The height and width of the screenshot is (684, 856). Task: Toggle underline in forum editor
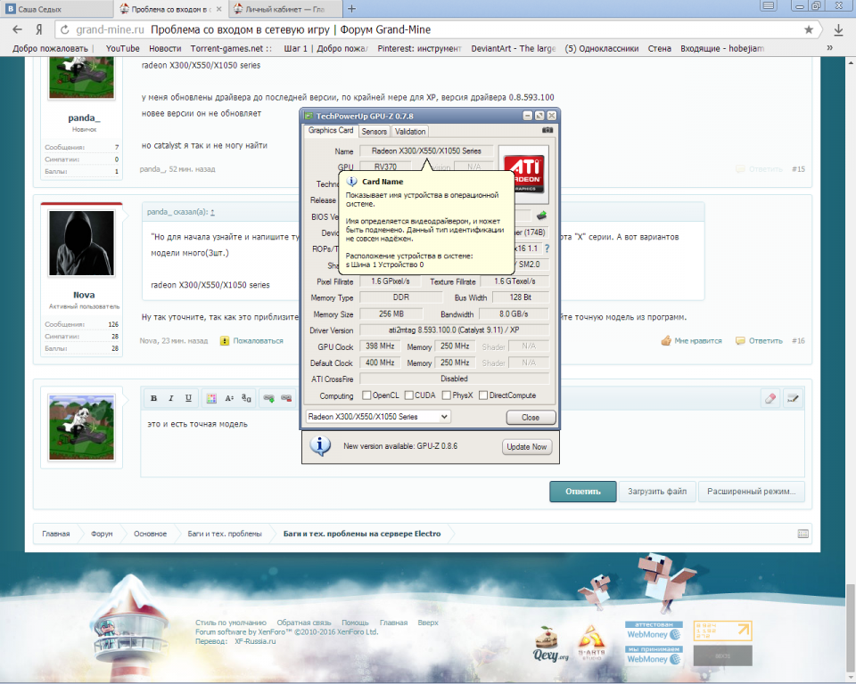[x=188, y=398]
